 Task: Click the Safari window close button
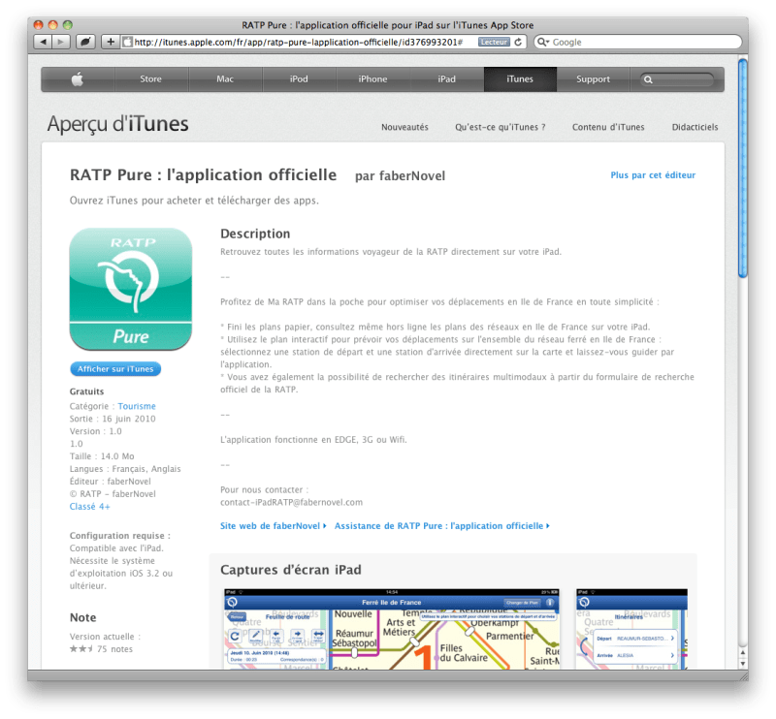tap(38, 24)
